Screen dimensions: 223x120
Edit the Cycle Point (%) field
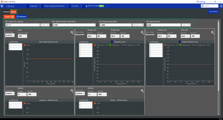(x=23, y=36)
